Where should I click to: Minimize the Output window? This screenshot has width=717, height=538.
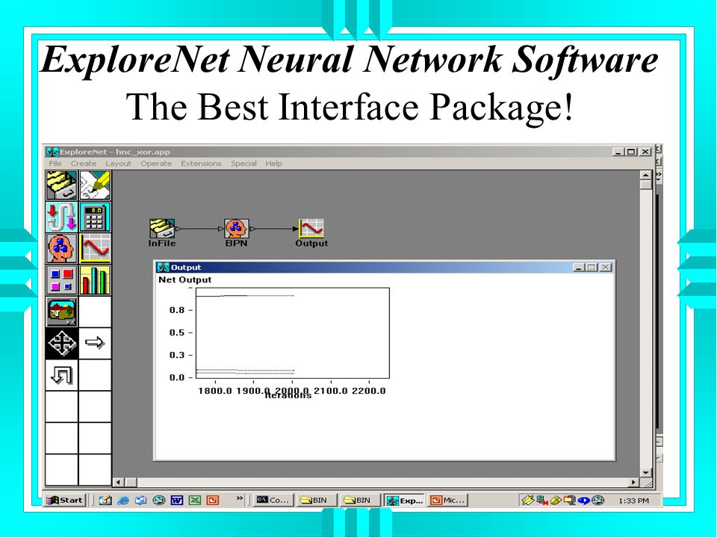point(579,268)
